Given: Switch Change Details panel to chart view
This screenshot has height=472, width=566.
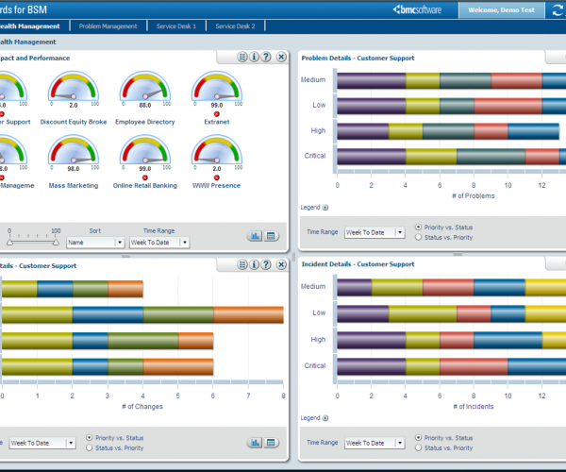Looking at the screenshot, I should click(x=256, y=443).
